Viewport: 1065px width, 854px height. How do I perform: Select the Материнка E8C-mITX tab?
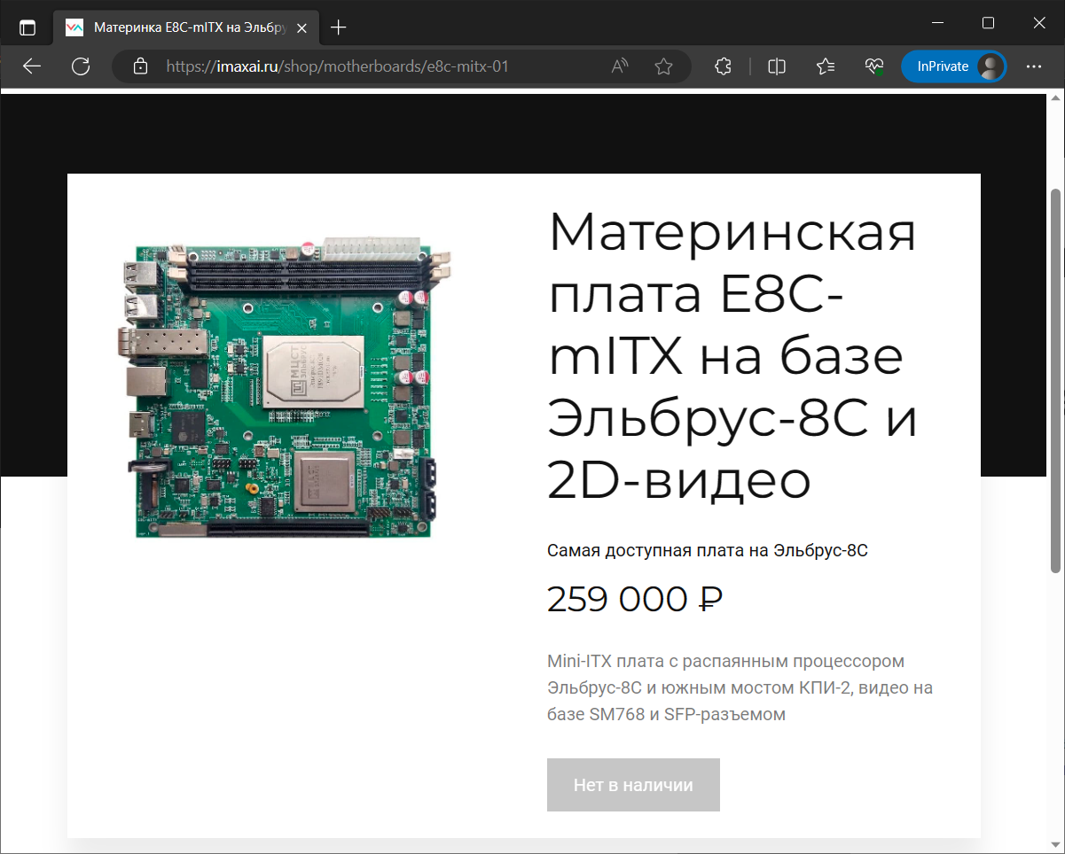pos(186,27)
